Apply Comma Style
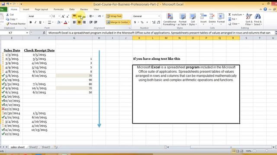Viewport: 277px width, 155px height. (147, 22)
